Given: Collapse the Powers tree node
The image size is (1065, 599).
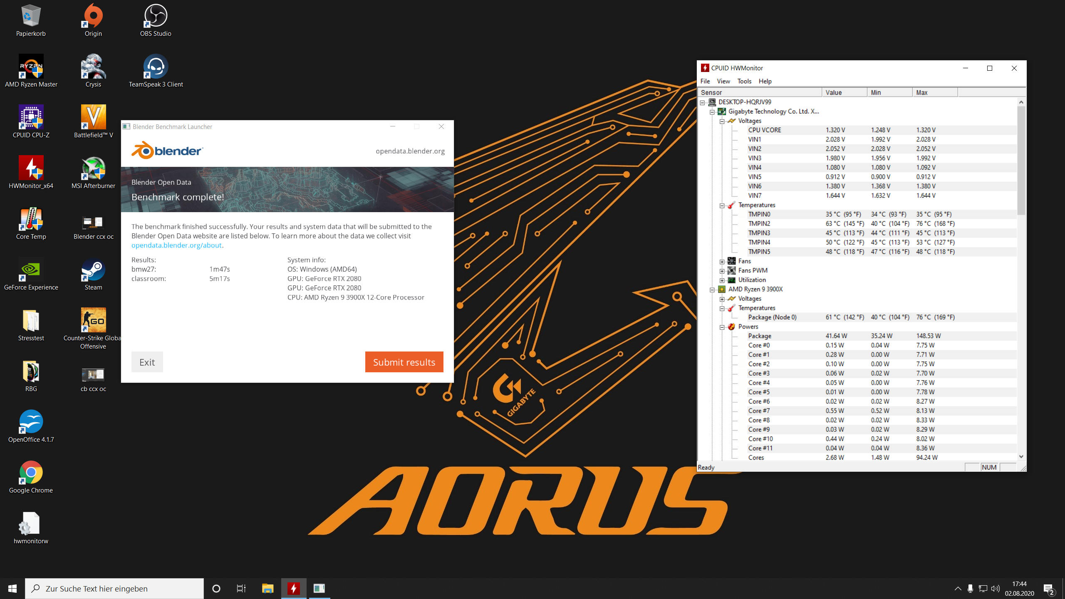Looking at the screenshot, I should 722,327.
